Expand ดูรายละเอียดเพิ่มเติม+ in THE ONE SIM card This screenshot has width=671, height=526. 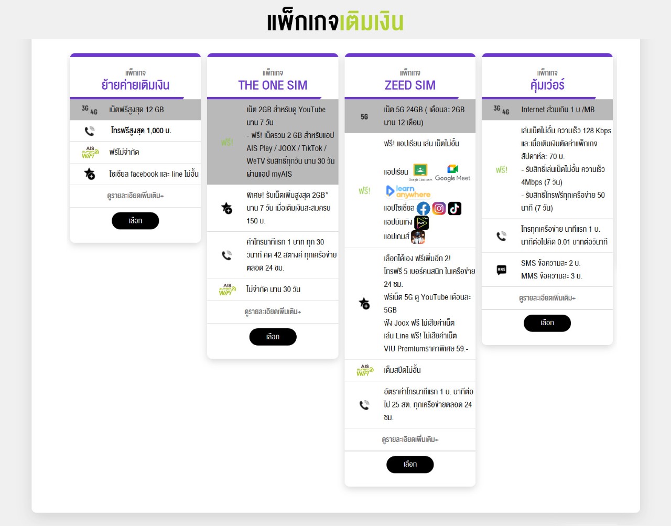tap(273, 312)
